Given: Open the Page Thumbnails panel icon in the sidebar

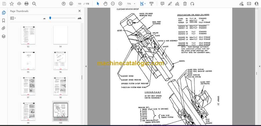Looking at the screenshot, I should (x=4, y=13).
